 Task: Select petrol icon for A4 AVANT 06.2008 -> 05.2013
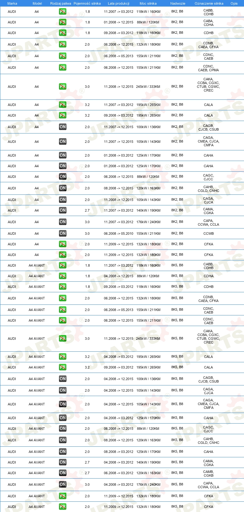pyautogui.click(x=63, y=310)
